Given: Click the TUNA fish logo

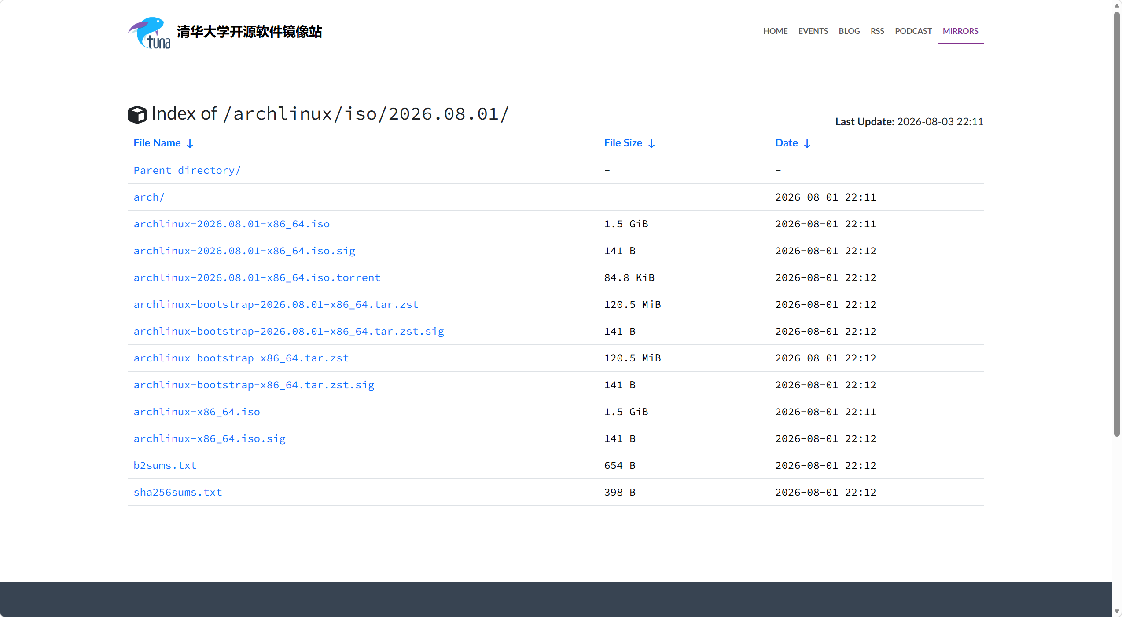Looking at the screenshot, I should [x=150, y=33].
